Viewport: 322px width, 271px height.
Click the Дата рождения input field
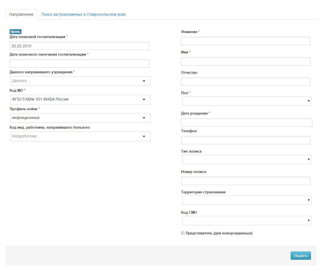pyautogui.click(x=247, y=123)
